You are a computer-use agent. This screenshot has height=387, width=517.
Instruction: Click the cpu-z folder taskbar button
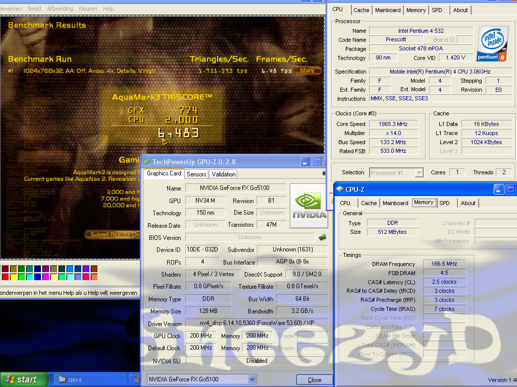(x=90, y=379)
